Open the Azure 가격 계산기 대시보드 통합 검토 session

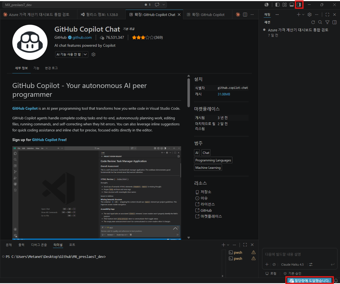click(300, 32)
